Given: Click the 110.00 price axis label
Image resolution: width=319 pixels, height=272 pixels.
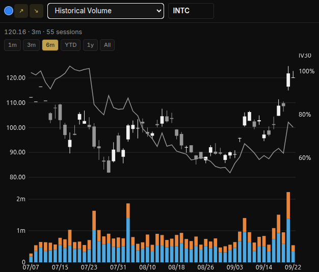Looking at the screenshot, I should 16,103.
